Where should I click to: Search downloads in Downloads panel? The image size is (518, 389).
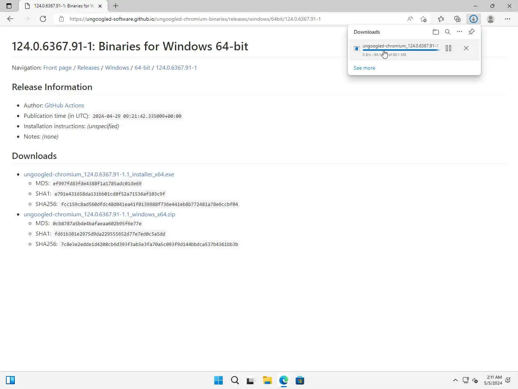pyautogui.click(x=448, y=32)
